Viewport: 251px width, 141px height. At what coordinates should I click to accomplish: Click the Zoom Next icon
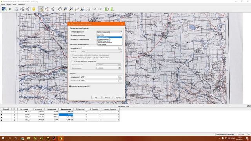(88, 9)
